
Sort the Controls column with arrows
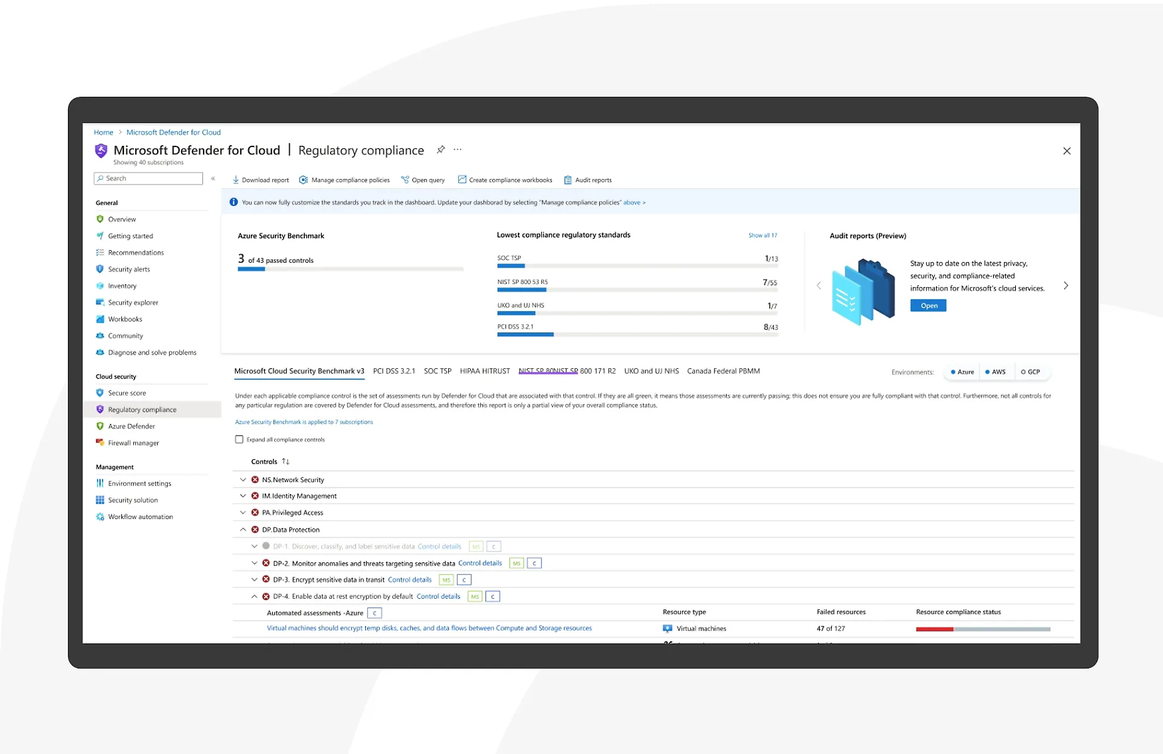pos(286,461)
